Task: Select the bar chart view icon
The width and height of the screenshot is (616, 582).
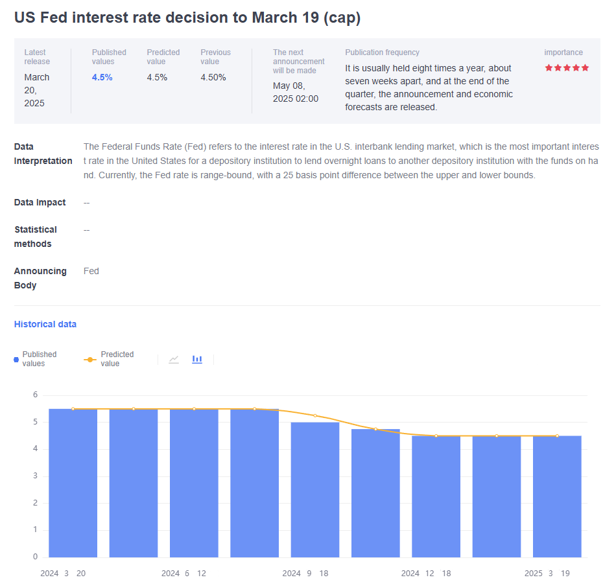Action: pyautogui.click(x=197, y=359)
